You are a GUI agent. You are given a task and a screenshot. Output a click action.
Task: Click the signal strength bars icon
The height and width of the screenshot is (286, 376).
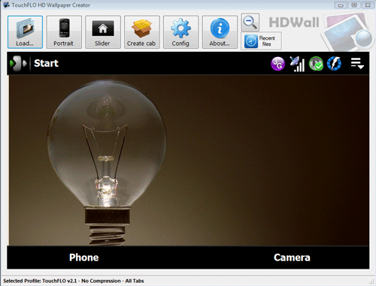[x=297, y=64]
